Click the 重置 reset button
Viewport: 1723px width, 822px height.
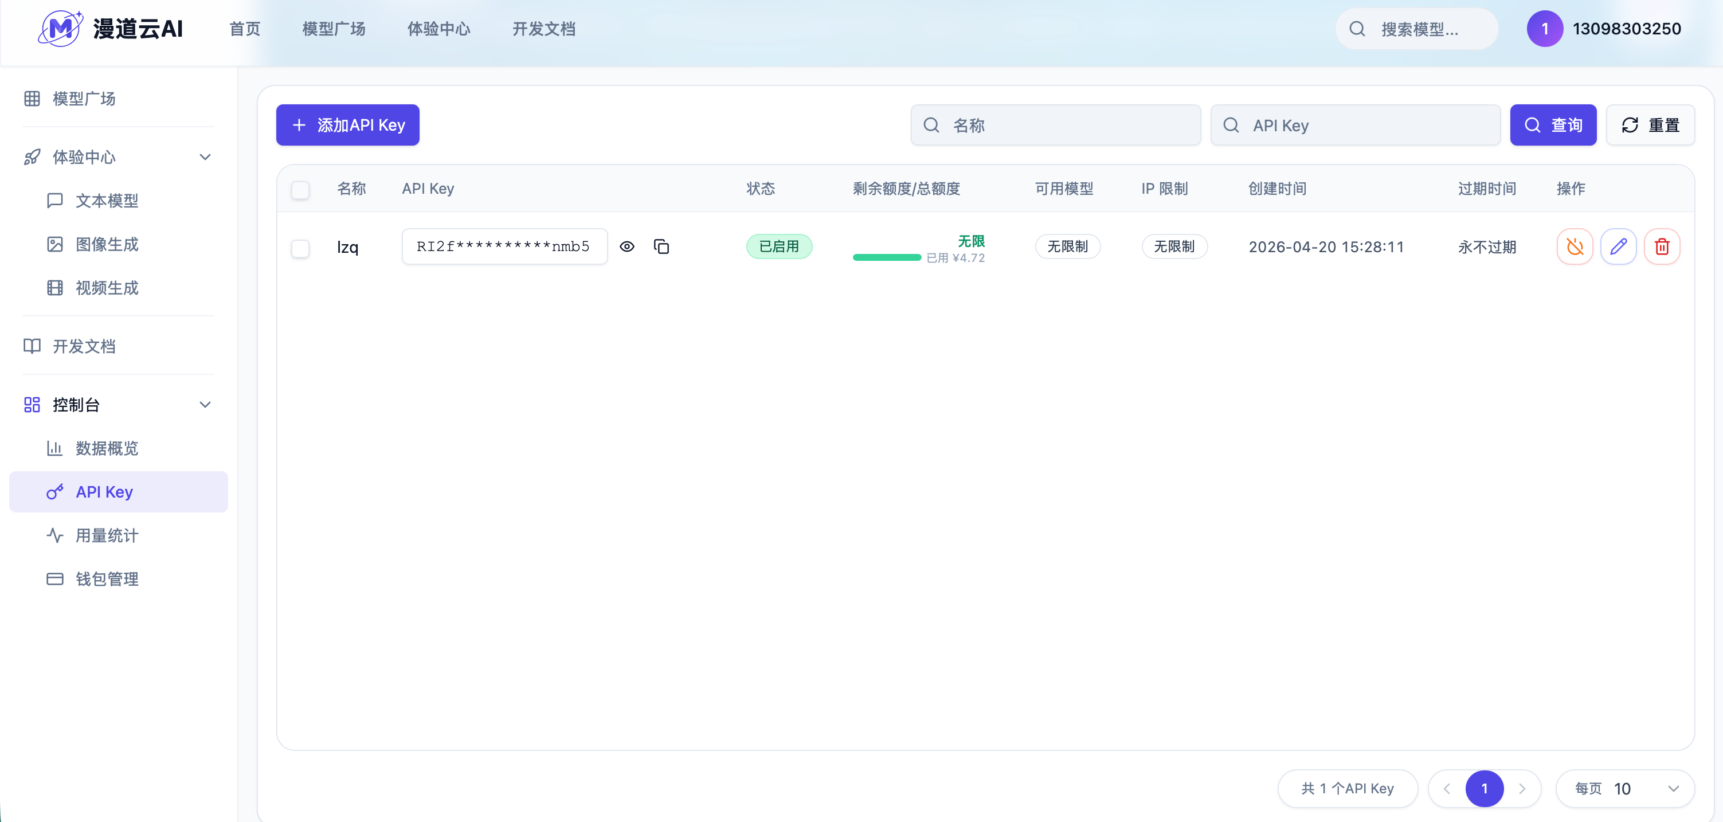click(x=1650, y=124)
